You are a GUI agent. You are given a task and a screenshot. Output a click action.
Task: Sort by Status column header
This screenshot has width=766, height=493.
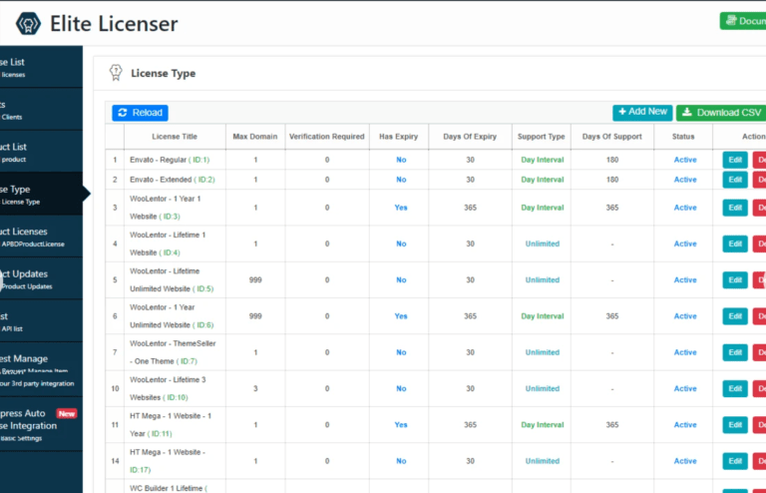683,137
